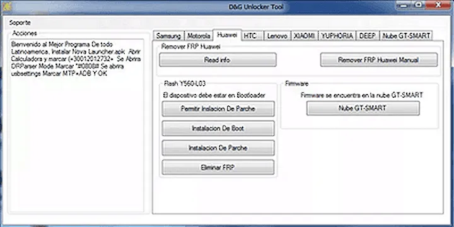Click 'Firmware se encuentra en la nube GT-SMART' text
The width and height of the screenshot is (454, 227).
[x=362, y=95]
